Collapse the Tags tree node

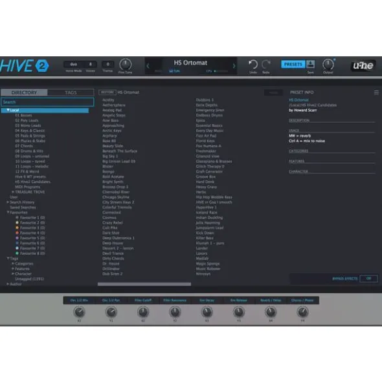(x=8, y=259)
